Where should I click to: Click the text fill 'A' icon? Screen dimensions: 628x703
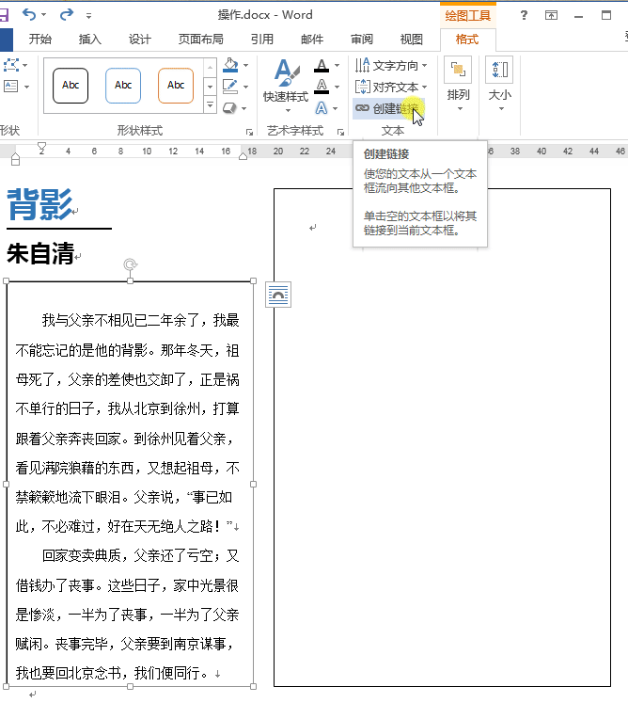click(322, 66)
